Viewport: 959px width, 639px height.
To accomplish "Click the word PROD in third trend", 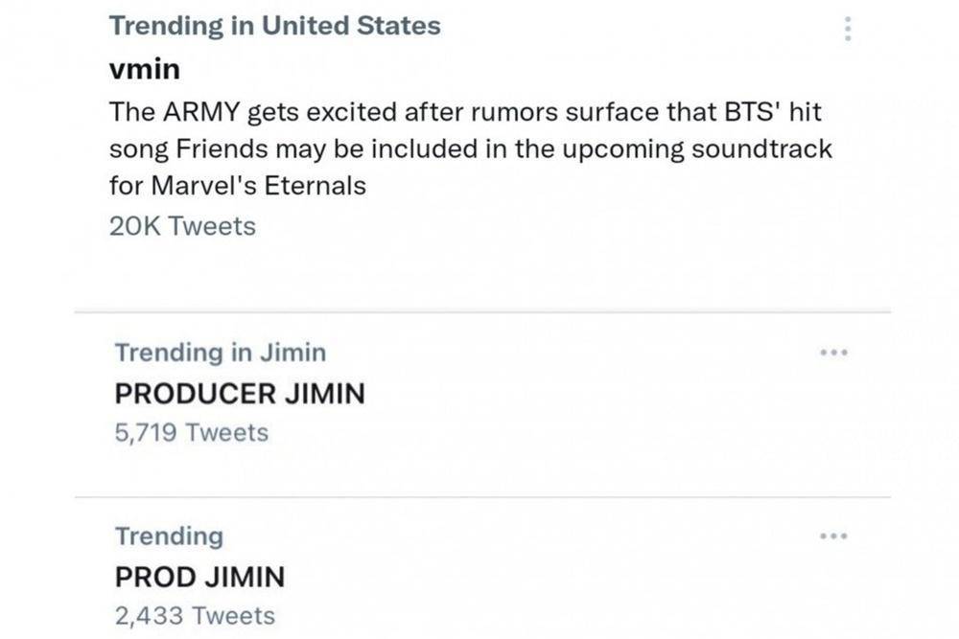I will (156, 578).
